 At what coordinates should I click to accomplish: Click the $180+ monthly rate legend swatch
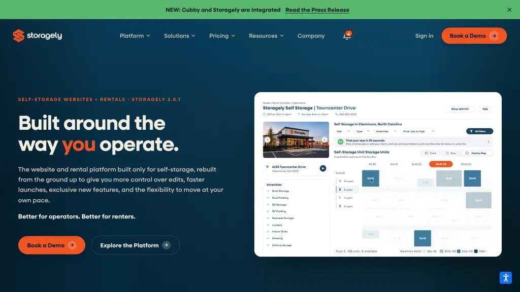476,251
